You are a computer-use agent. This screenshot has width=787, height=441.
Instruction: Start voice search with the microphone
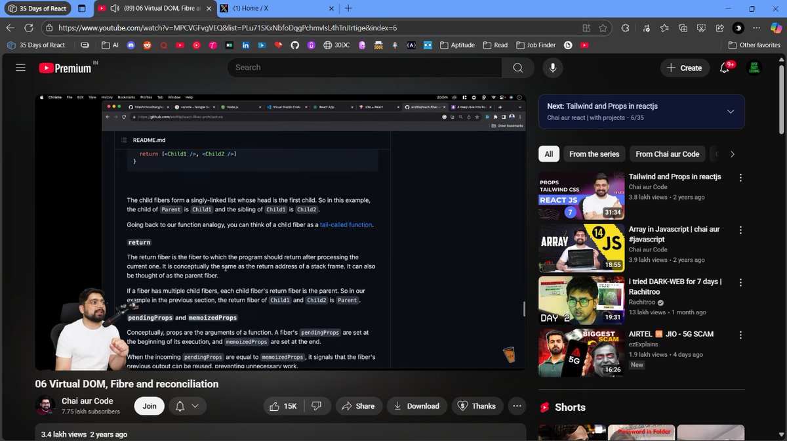tap(553, 68)
